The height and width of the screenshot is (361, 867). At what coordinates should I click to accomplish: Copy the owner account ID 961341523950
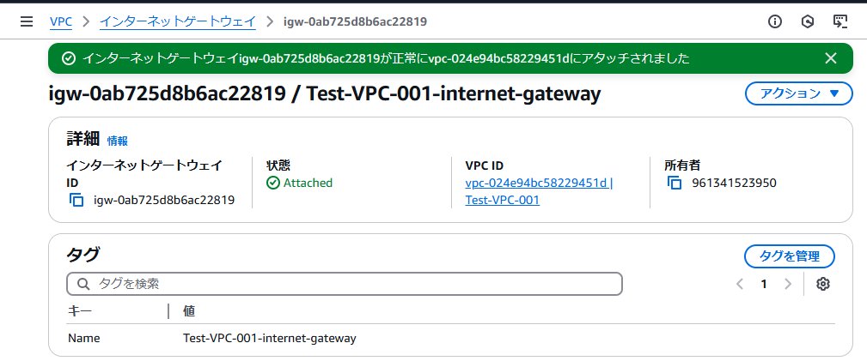[674, 183]
